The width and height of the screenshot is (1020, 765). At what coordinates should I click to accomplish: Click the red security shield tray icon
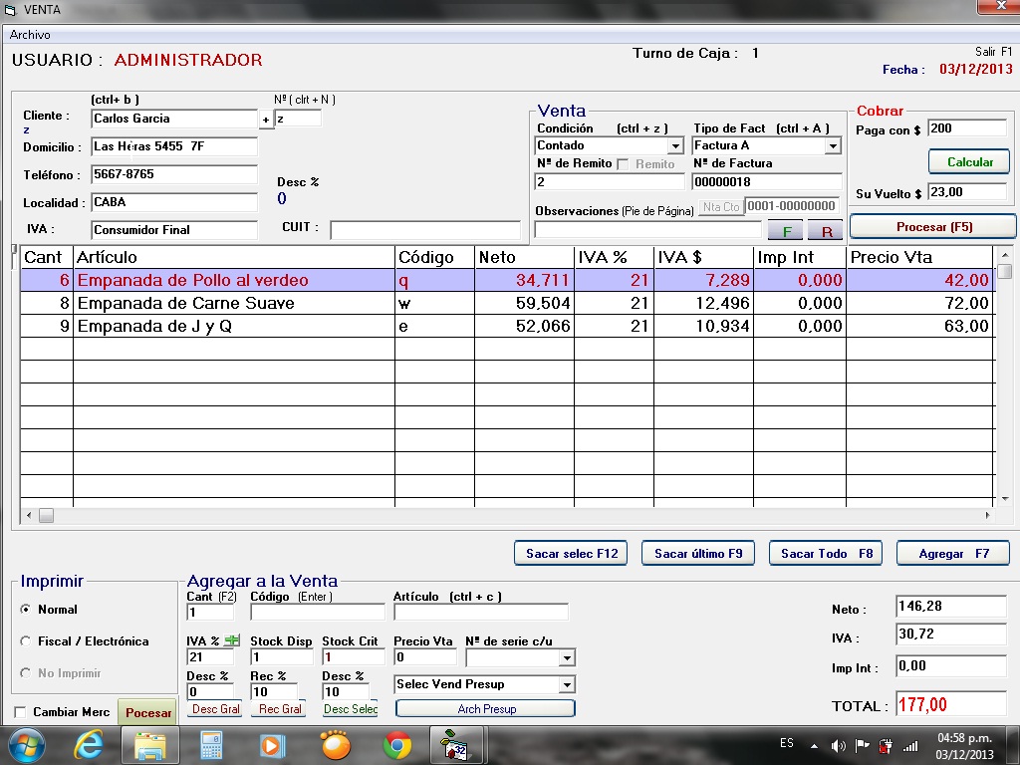[x=886, y=746]
